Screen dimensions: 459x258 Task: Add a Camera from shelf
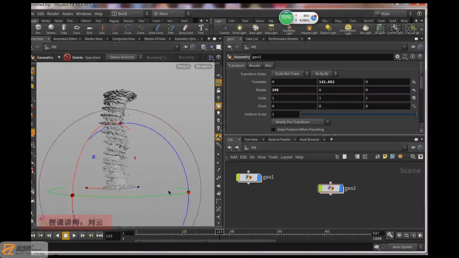(x=224, y=29)
